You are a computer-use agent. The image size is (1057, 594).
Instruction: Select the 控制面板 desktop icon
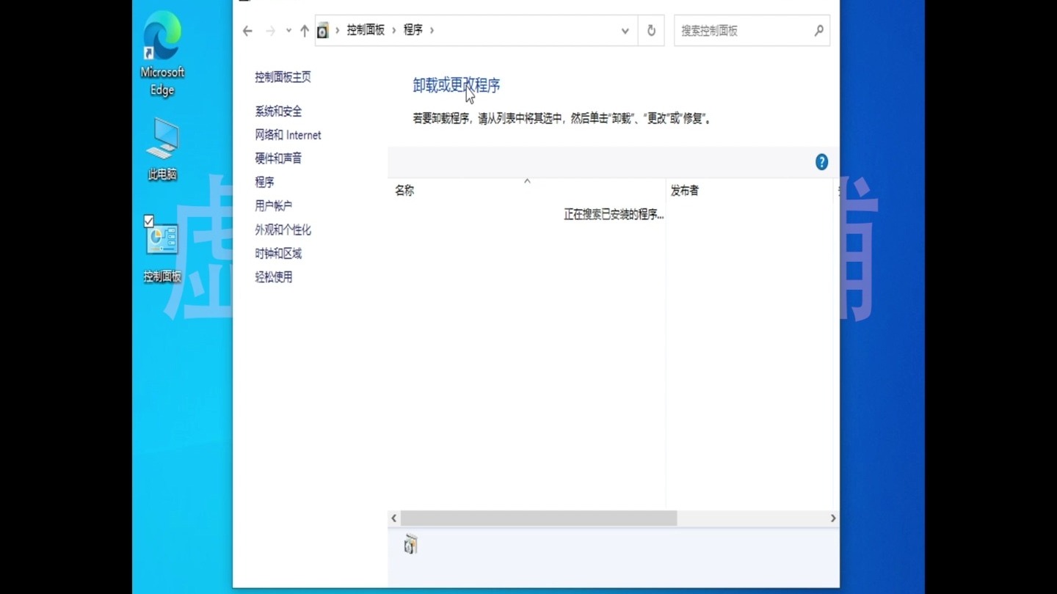pyautogui.click(x=162, y=249)
